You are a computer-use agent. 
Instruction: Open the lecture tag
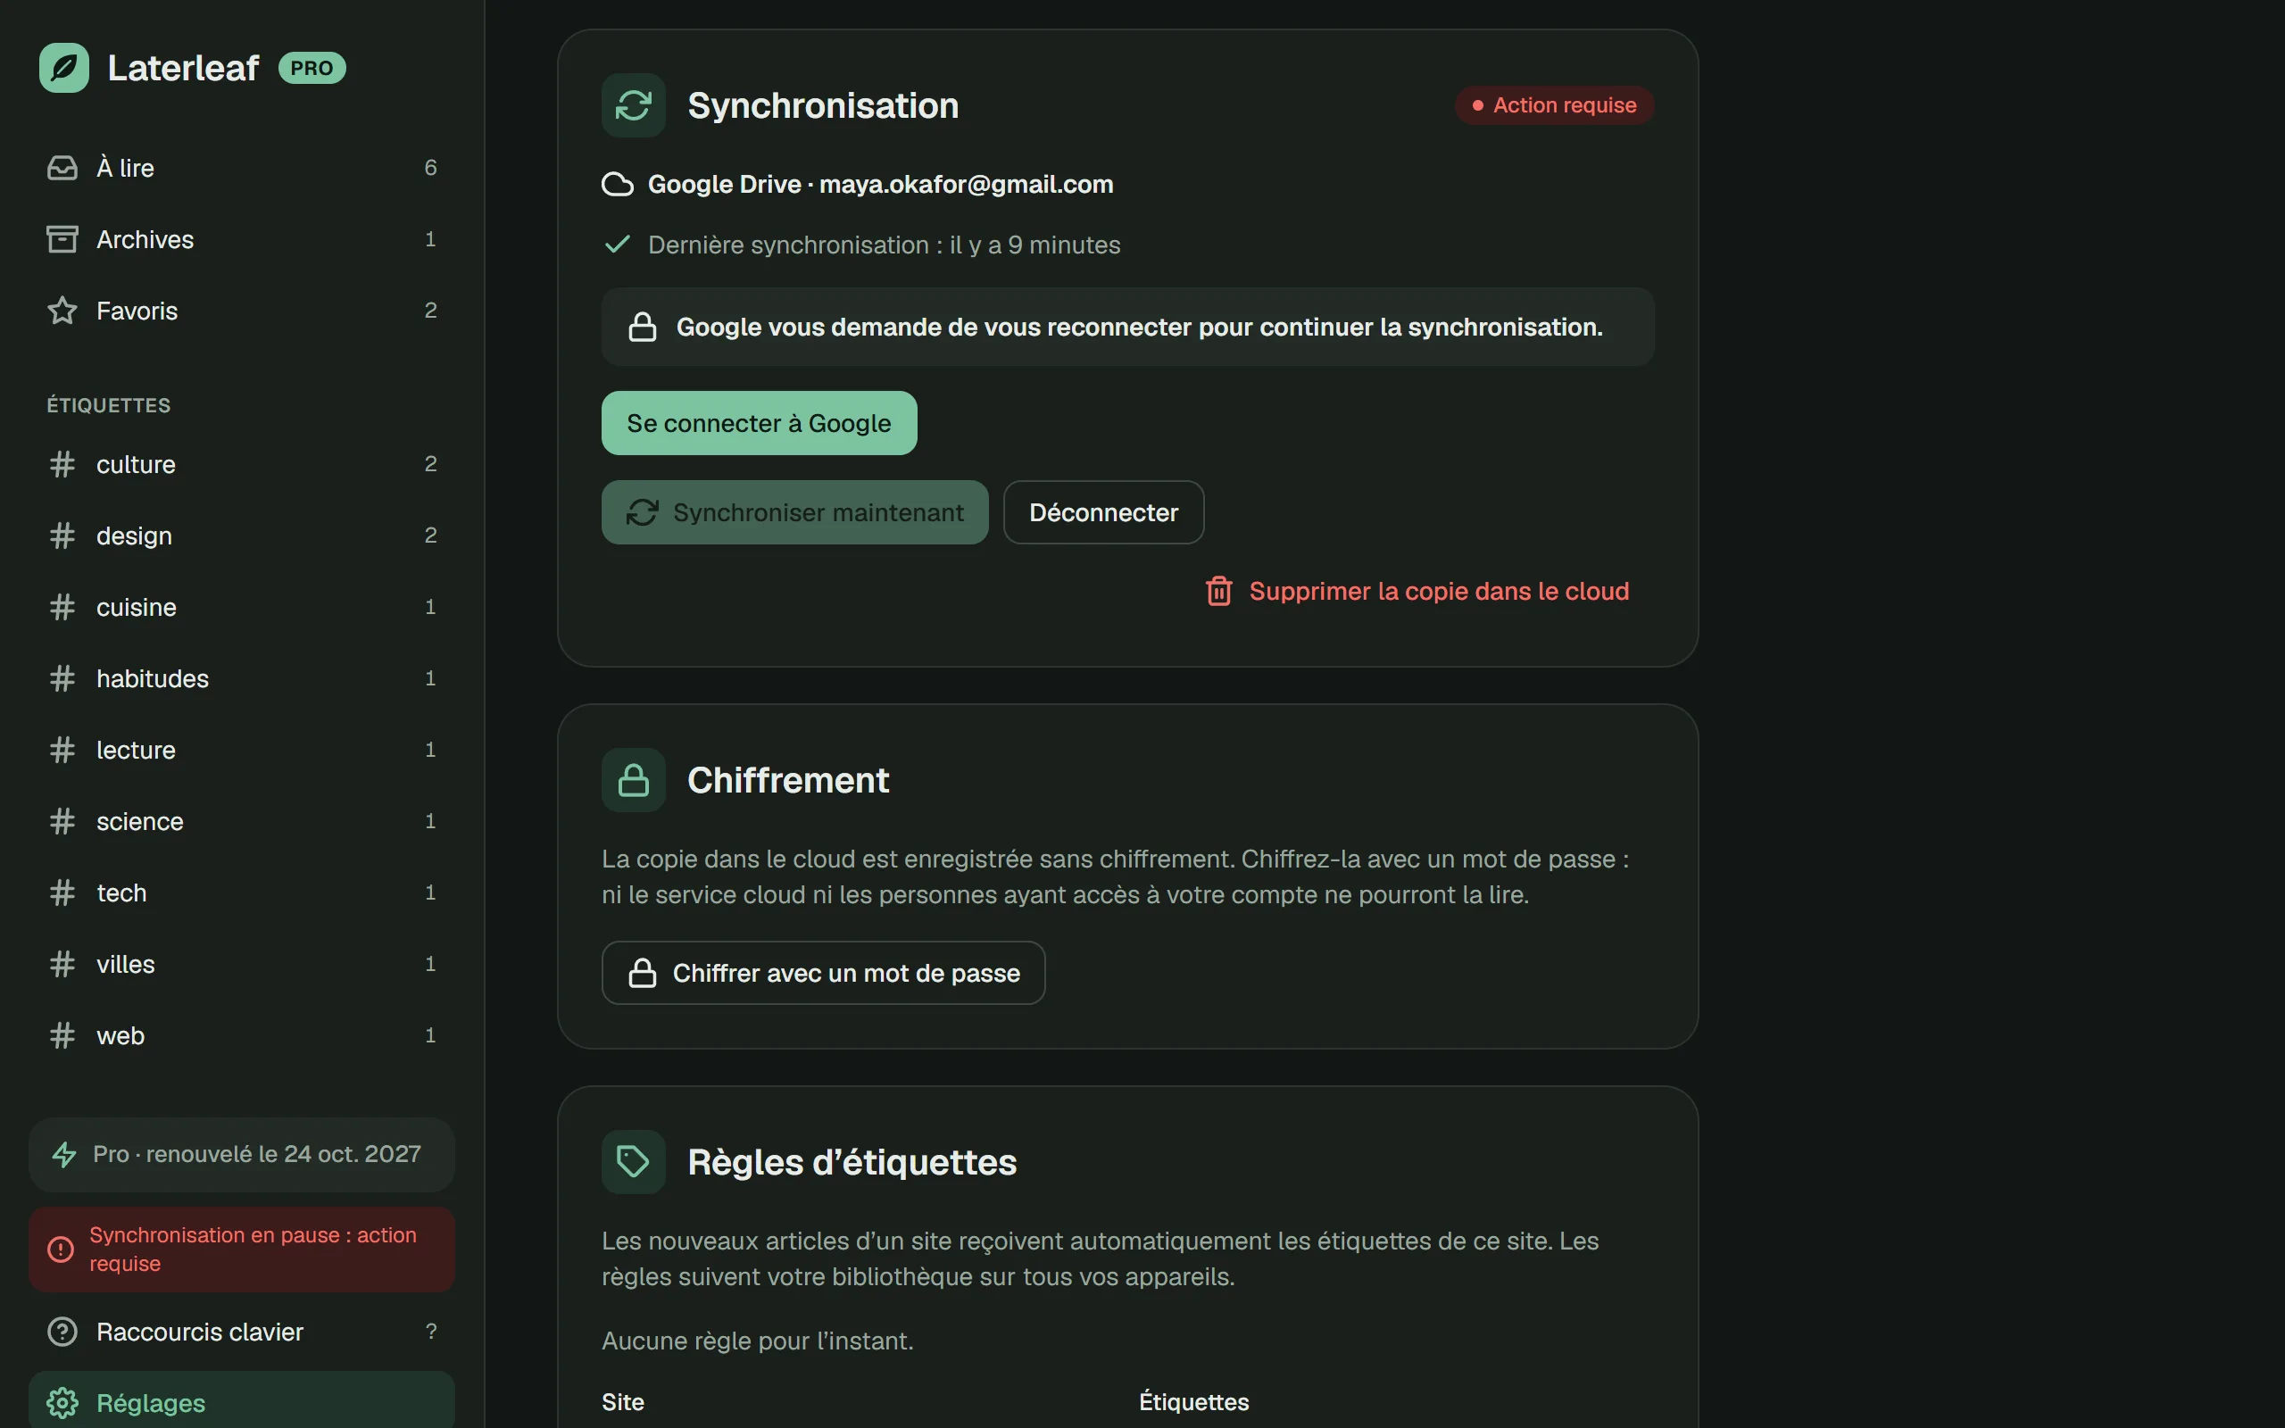tap(242, 750)
